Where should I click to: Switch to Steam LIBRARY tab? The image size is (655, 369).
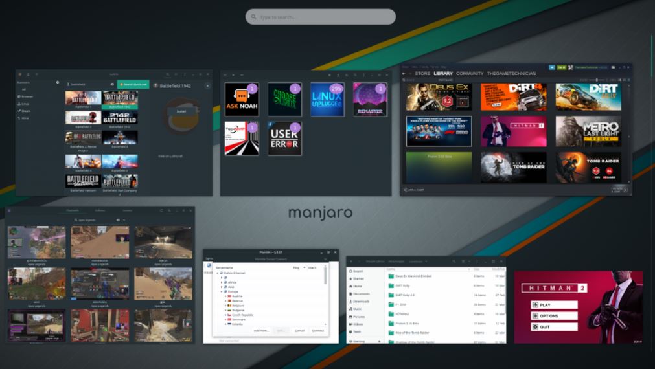[x=443, y=73]
